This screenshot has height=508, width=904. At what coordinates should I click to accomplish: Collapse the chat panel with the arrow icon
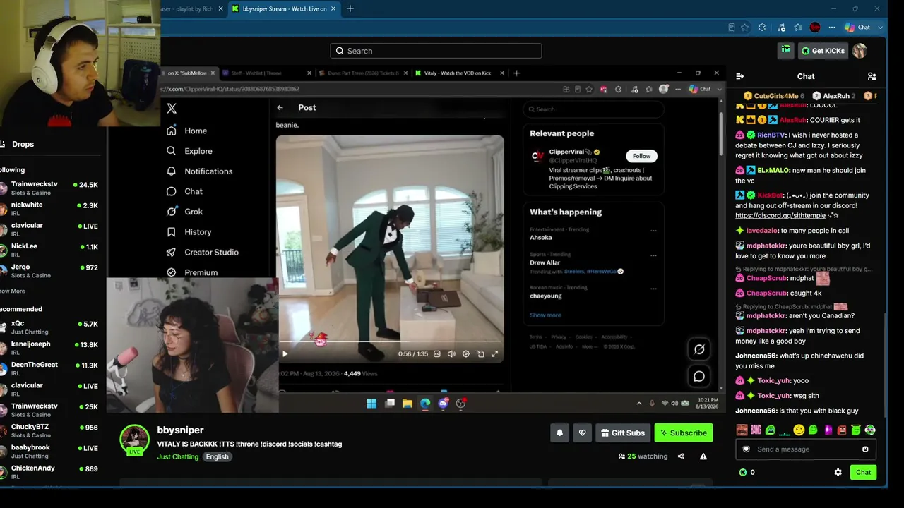pos(739,76)
